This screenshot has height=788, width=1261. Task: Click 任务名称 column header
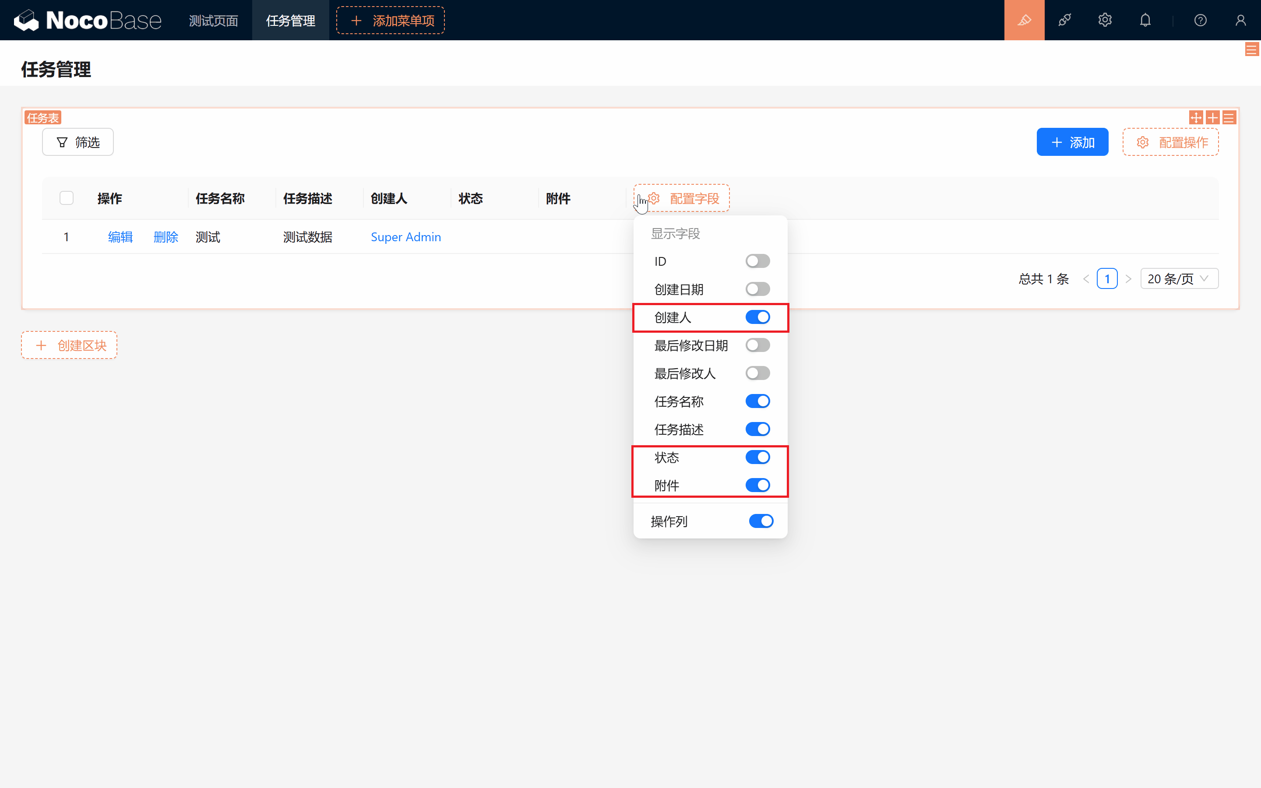click(220, 199)
